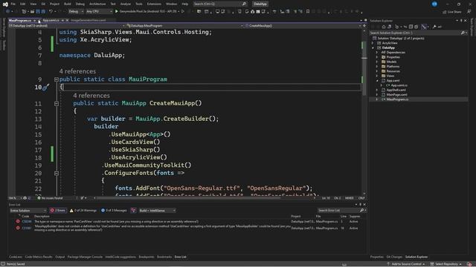Open the Entire Solution scope dropdown

click(28, 211)
